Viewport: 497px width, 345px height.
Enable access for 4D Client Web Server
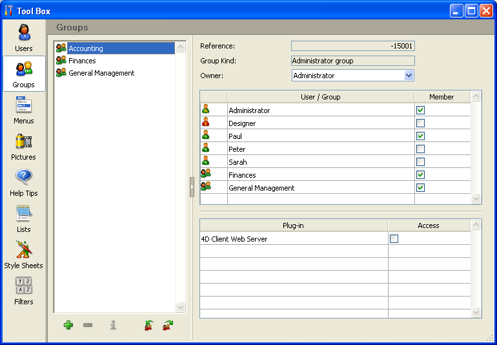pos(394,239)
